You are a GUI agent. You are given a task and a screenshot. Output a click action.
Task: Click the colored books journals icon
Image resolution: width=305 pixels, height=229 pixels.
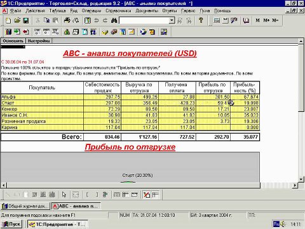[8, 32]
